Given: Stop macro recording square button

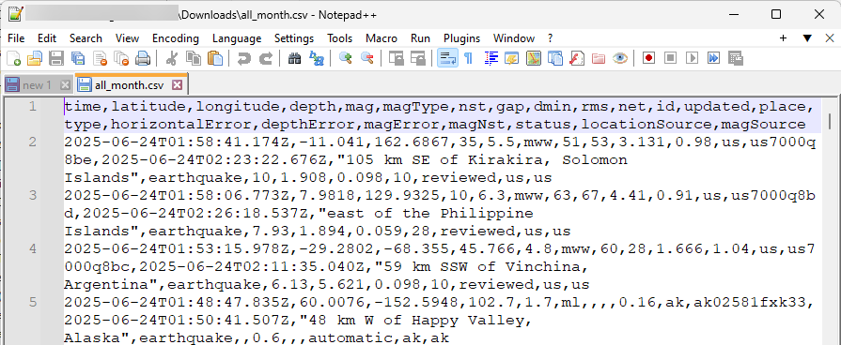Looking at the screenshot, I should click(x=670, y=58).
